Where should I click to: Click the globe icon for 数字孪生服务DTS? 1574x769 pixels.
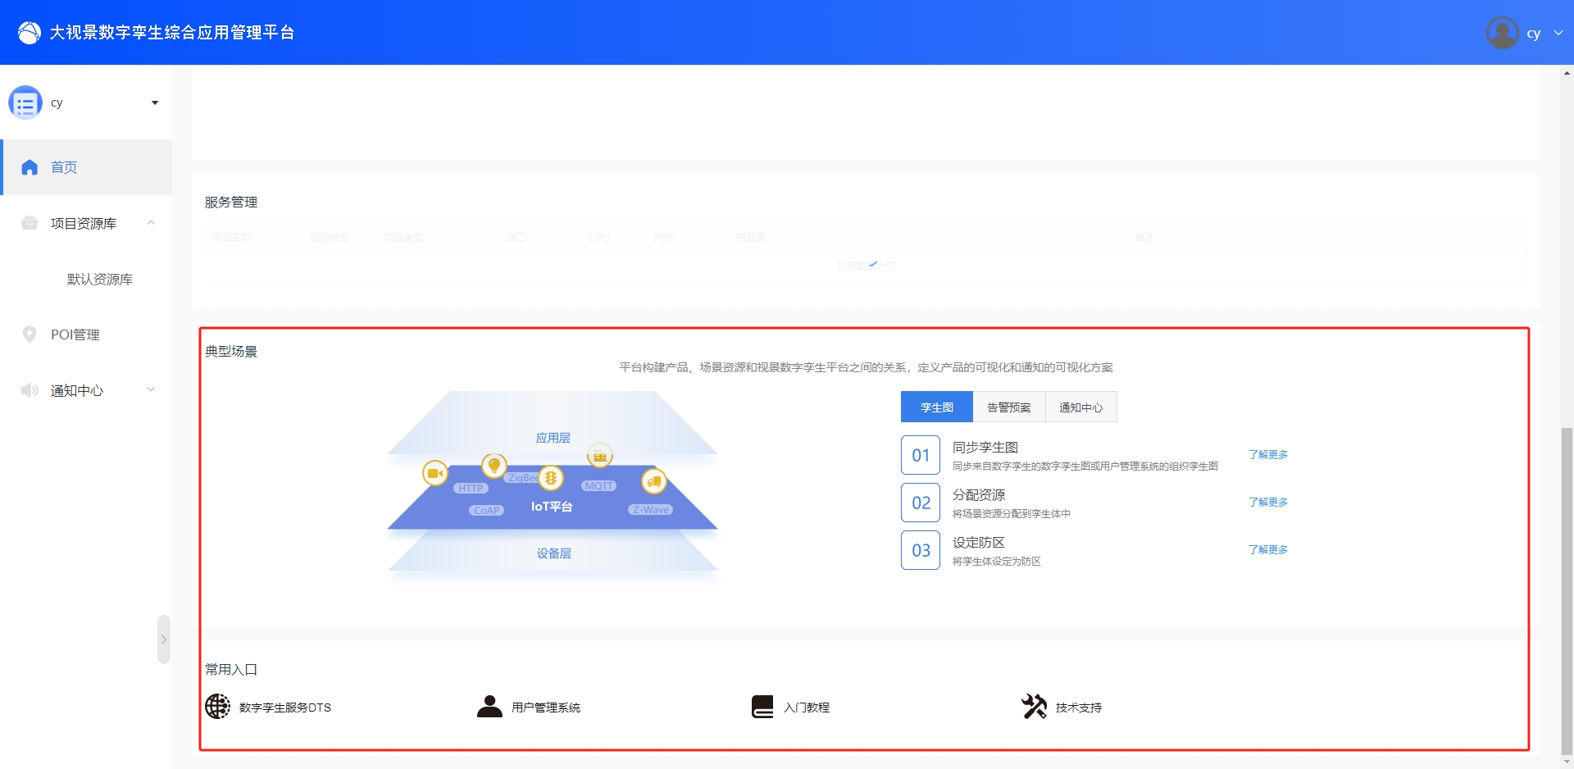click(217, 706)
